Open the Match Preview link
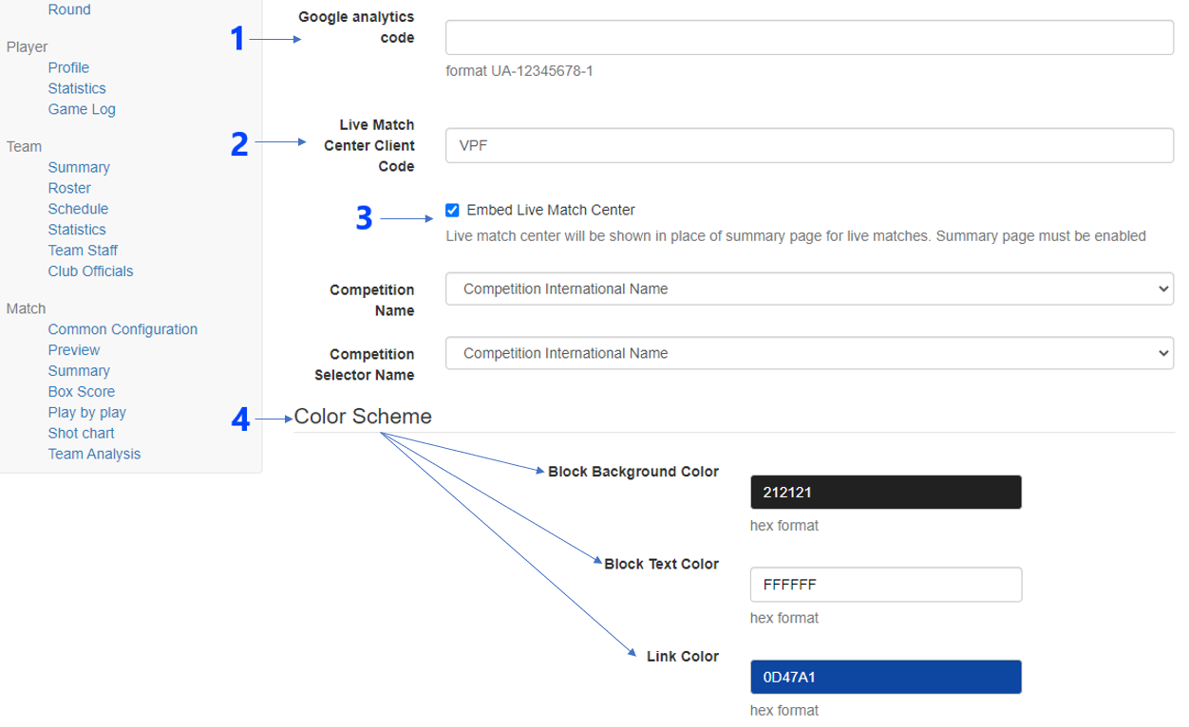 [74, 350]
